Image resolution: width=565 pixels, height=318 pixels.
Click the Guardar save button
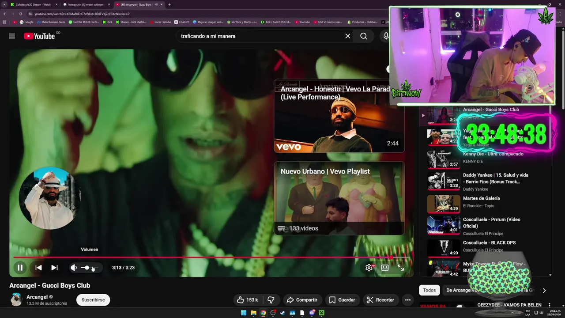342,300
